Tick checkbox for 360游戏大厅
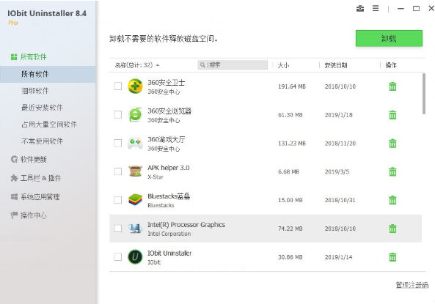 click(x=118, y=144)
